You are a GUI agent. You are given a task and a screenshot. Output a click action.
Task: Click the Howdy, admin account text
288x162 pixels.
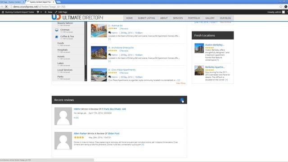tap(274, 12)
